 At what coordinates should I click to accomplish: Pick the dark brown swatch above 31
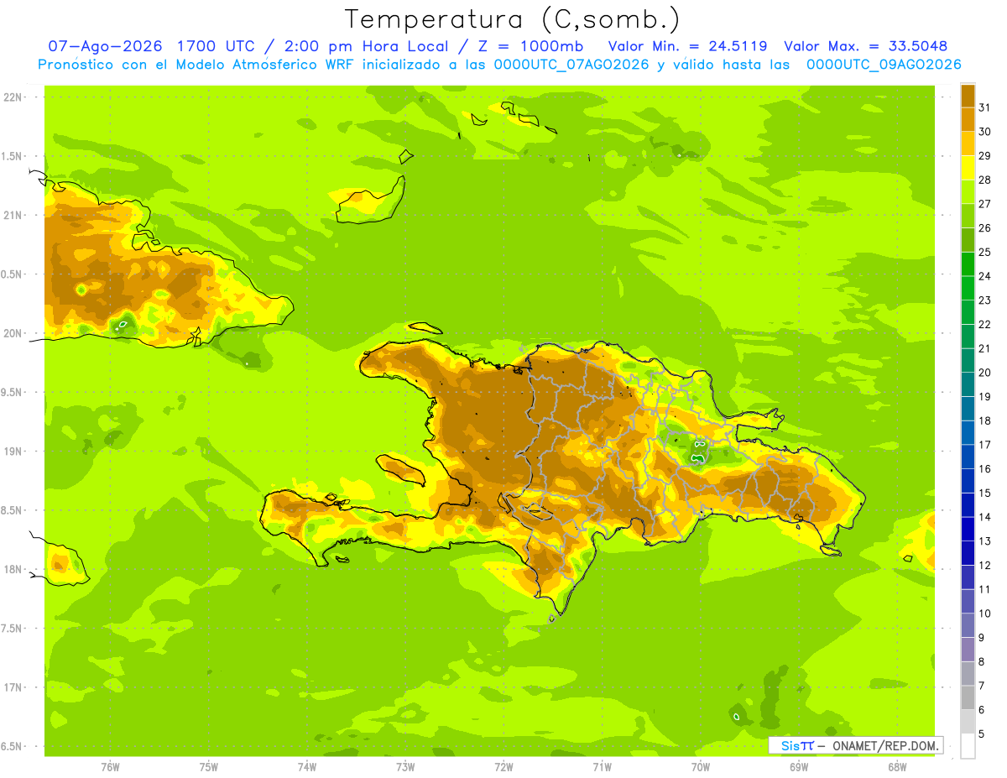(x=968, y=96)
